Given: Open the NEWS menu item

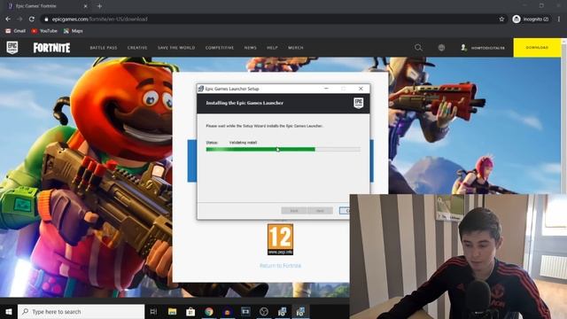Looking at the screenshot, I should tap(250, 48).
